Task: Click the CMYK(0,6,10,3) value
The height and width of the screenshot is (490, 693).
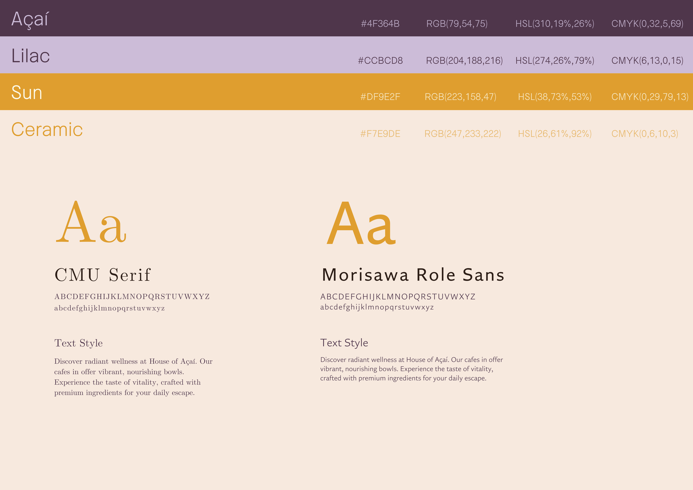Action: tap(644, 134)
